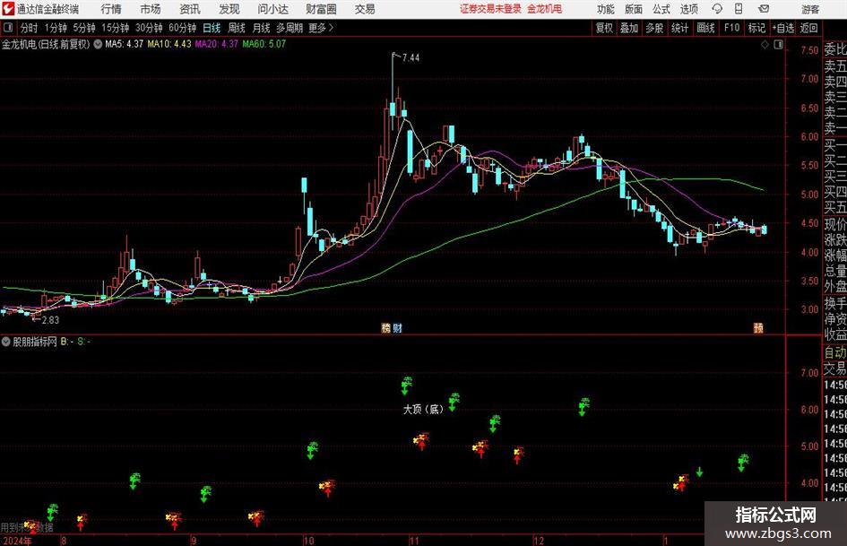Click the headset customer service icon
Image resolution: width=847 pixels, height=546 pixels.
pos(717,9)
